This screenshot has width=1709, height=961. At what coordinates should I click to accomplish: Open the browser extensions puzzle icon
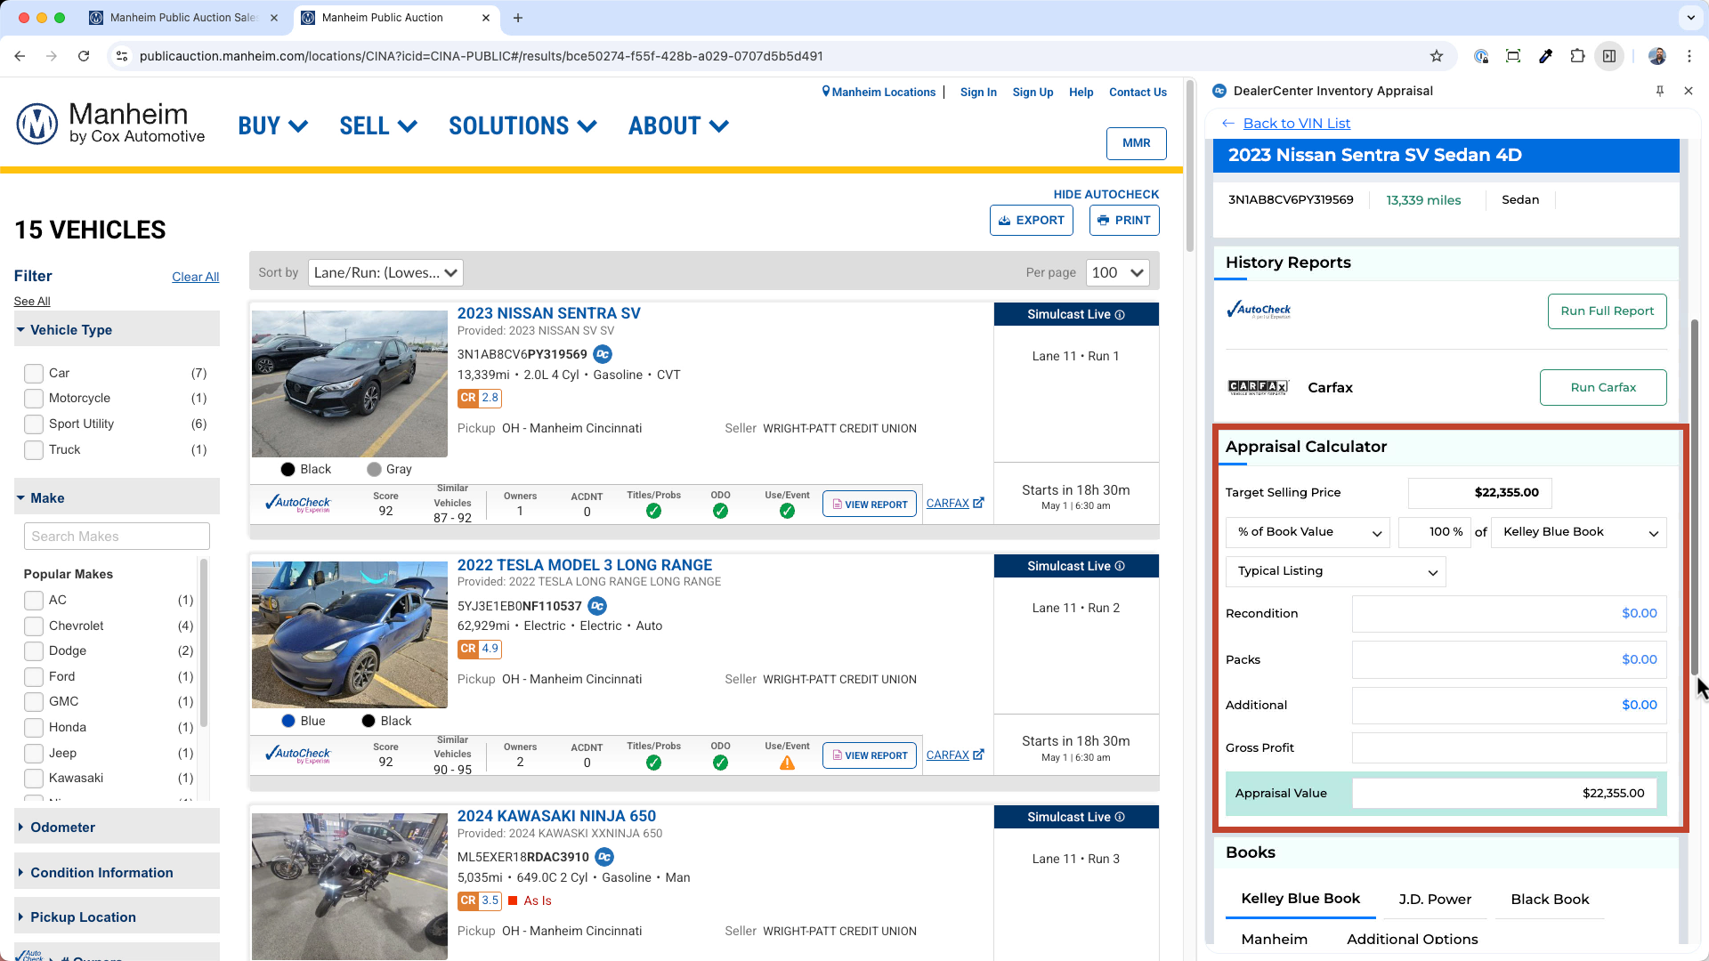tap(1577, 56)
